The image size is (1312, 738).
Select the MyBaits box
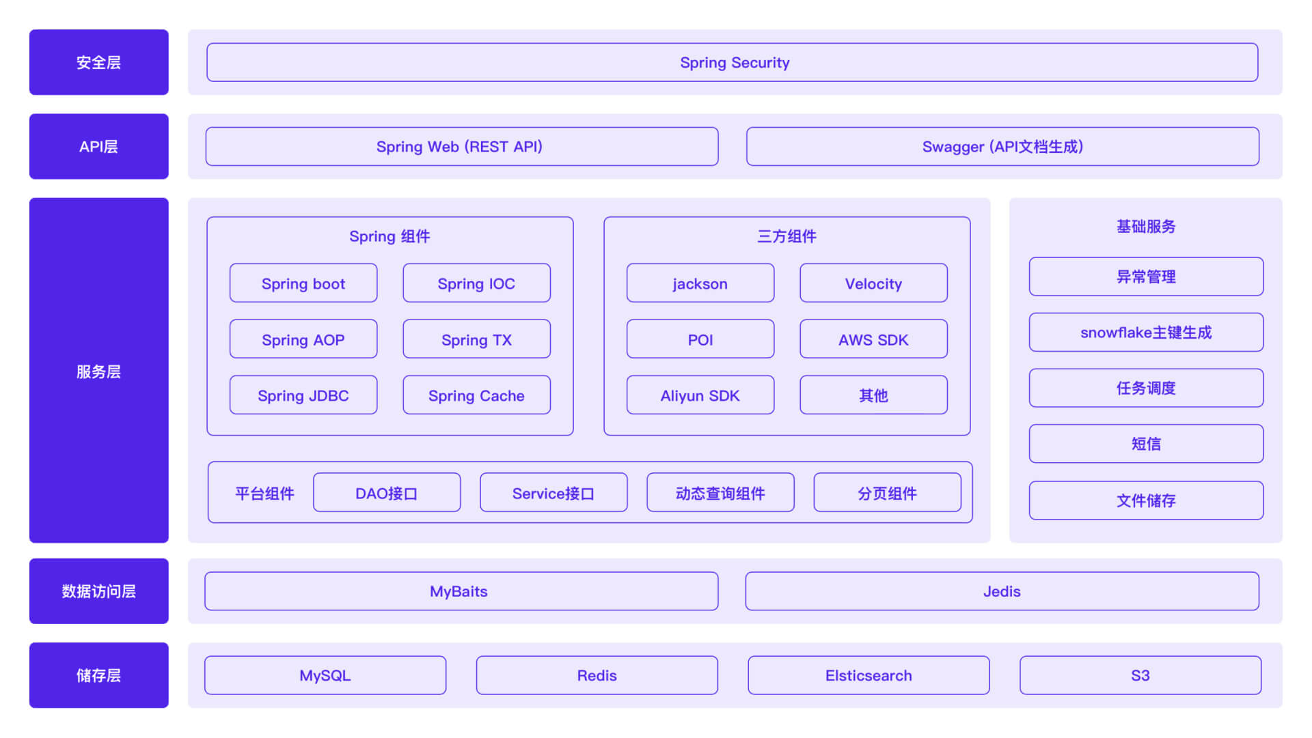461,591
